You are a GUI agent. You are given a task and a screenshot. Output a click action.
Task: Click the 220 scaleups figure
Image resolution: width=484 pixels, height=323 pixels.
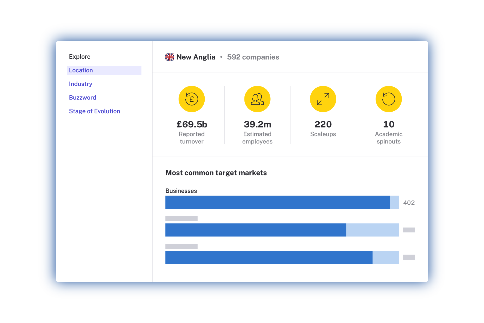pos(323,124)
